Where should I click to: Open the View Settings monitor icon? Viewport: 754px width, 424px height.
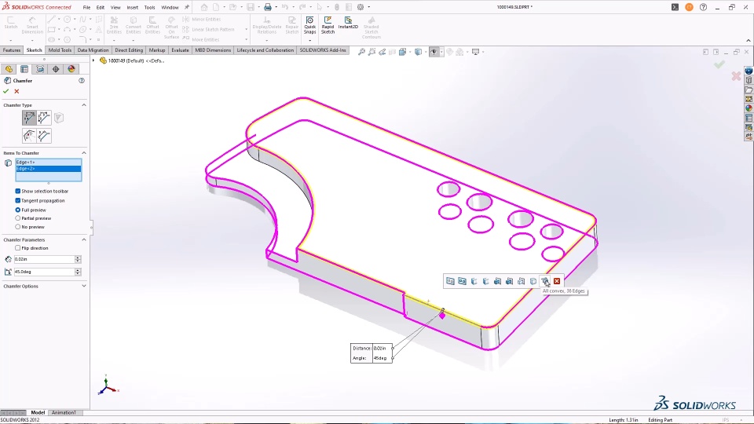pyautogui.click(x=475, y=52)
